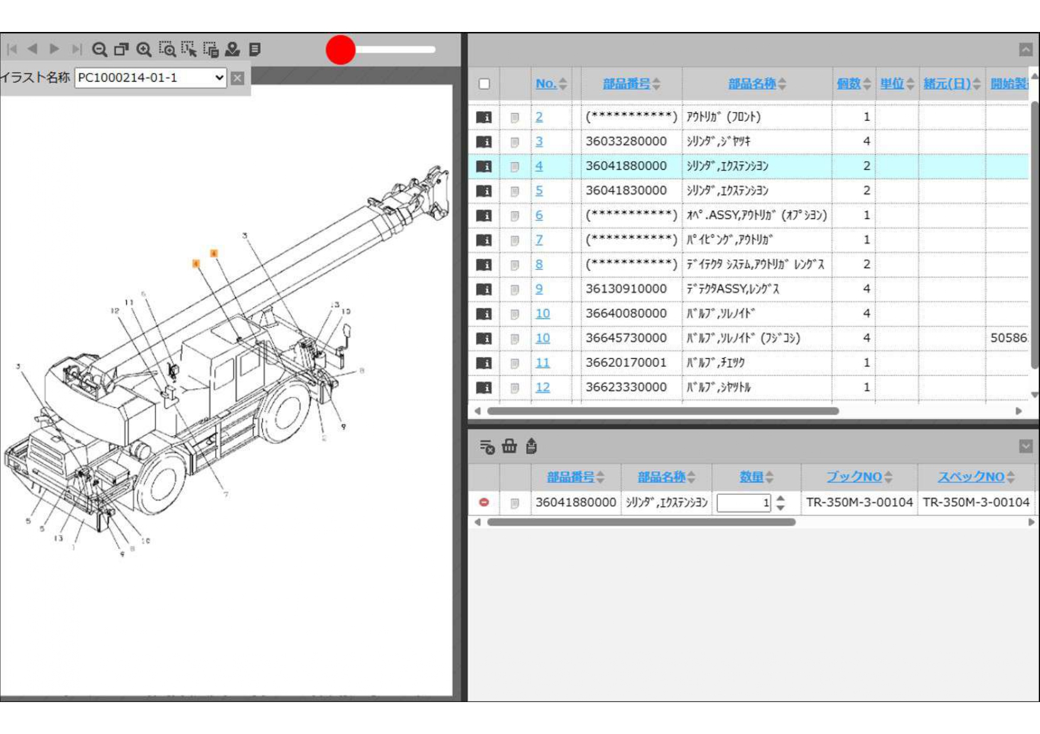This screenshot has height=734, width=1040.
Task: Click the map pin marker icon
Action: click(x=232, y=49)
